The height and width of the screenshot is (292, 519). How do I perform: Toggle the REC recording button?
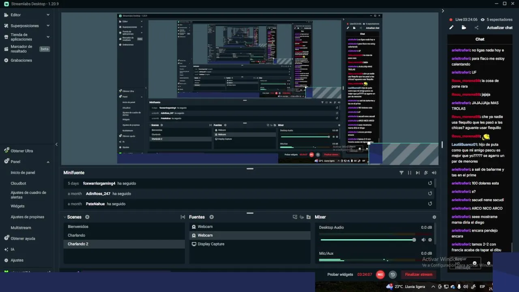click(380, 275)
